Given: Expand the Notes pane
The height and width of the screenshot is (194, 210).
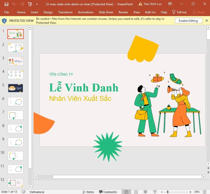Looking at the screenshot, I should click(x=88, y=192).
